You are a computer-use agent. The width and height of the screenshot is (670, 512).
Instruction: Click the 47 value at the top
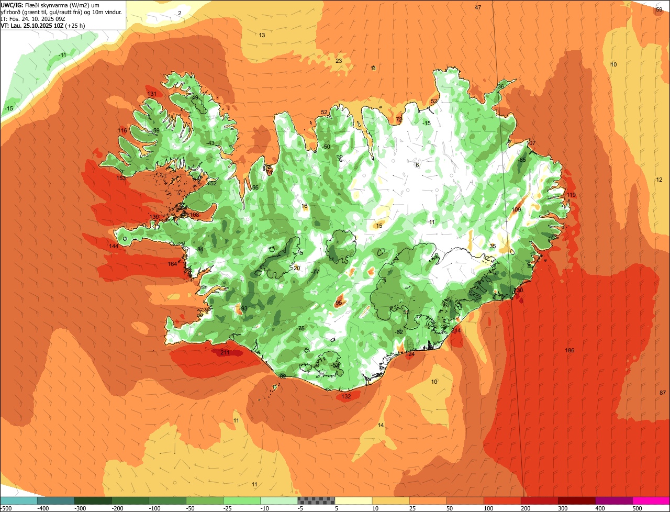[478, 7]
